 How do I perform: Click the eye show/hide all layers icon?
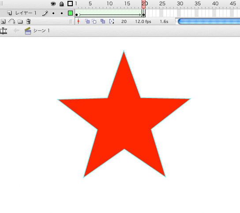(53, 4)
